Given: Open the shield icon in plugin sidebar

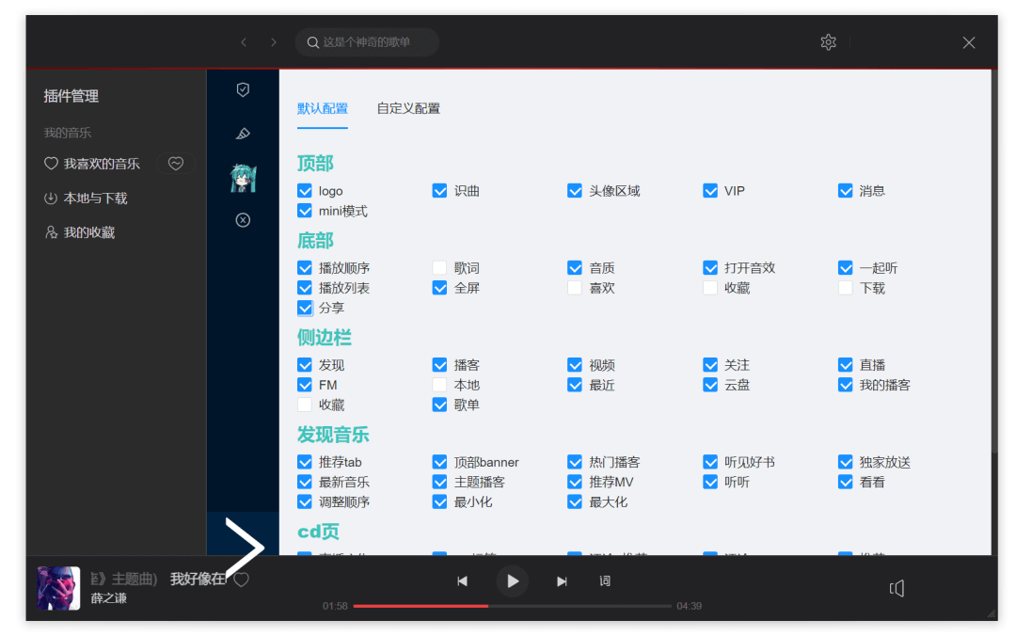Looking at the screenshot, I should click(x=243, y=89).
